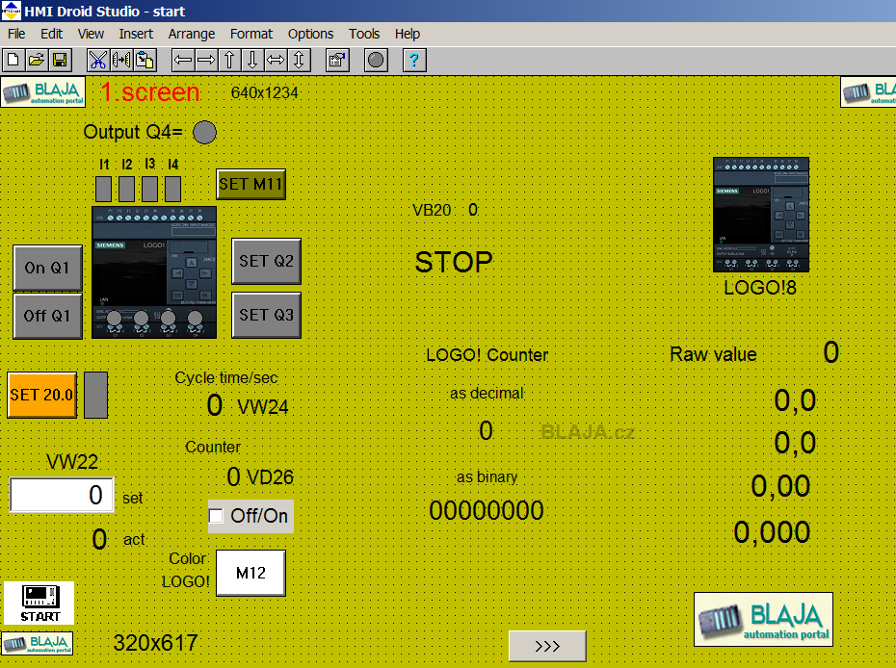Click the I4 input indicator
The height and width of the screenshot is (668, 896).
[x=172, y=189]
